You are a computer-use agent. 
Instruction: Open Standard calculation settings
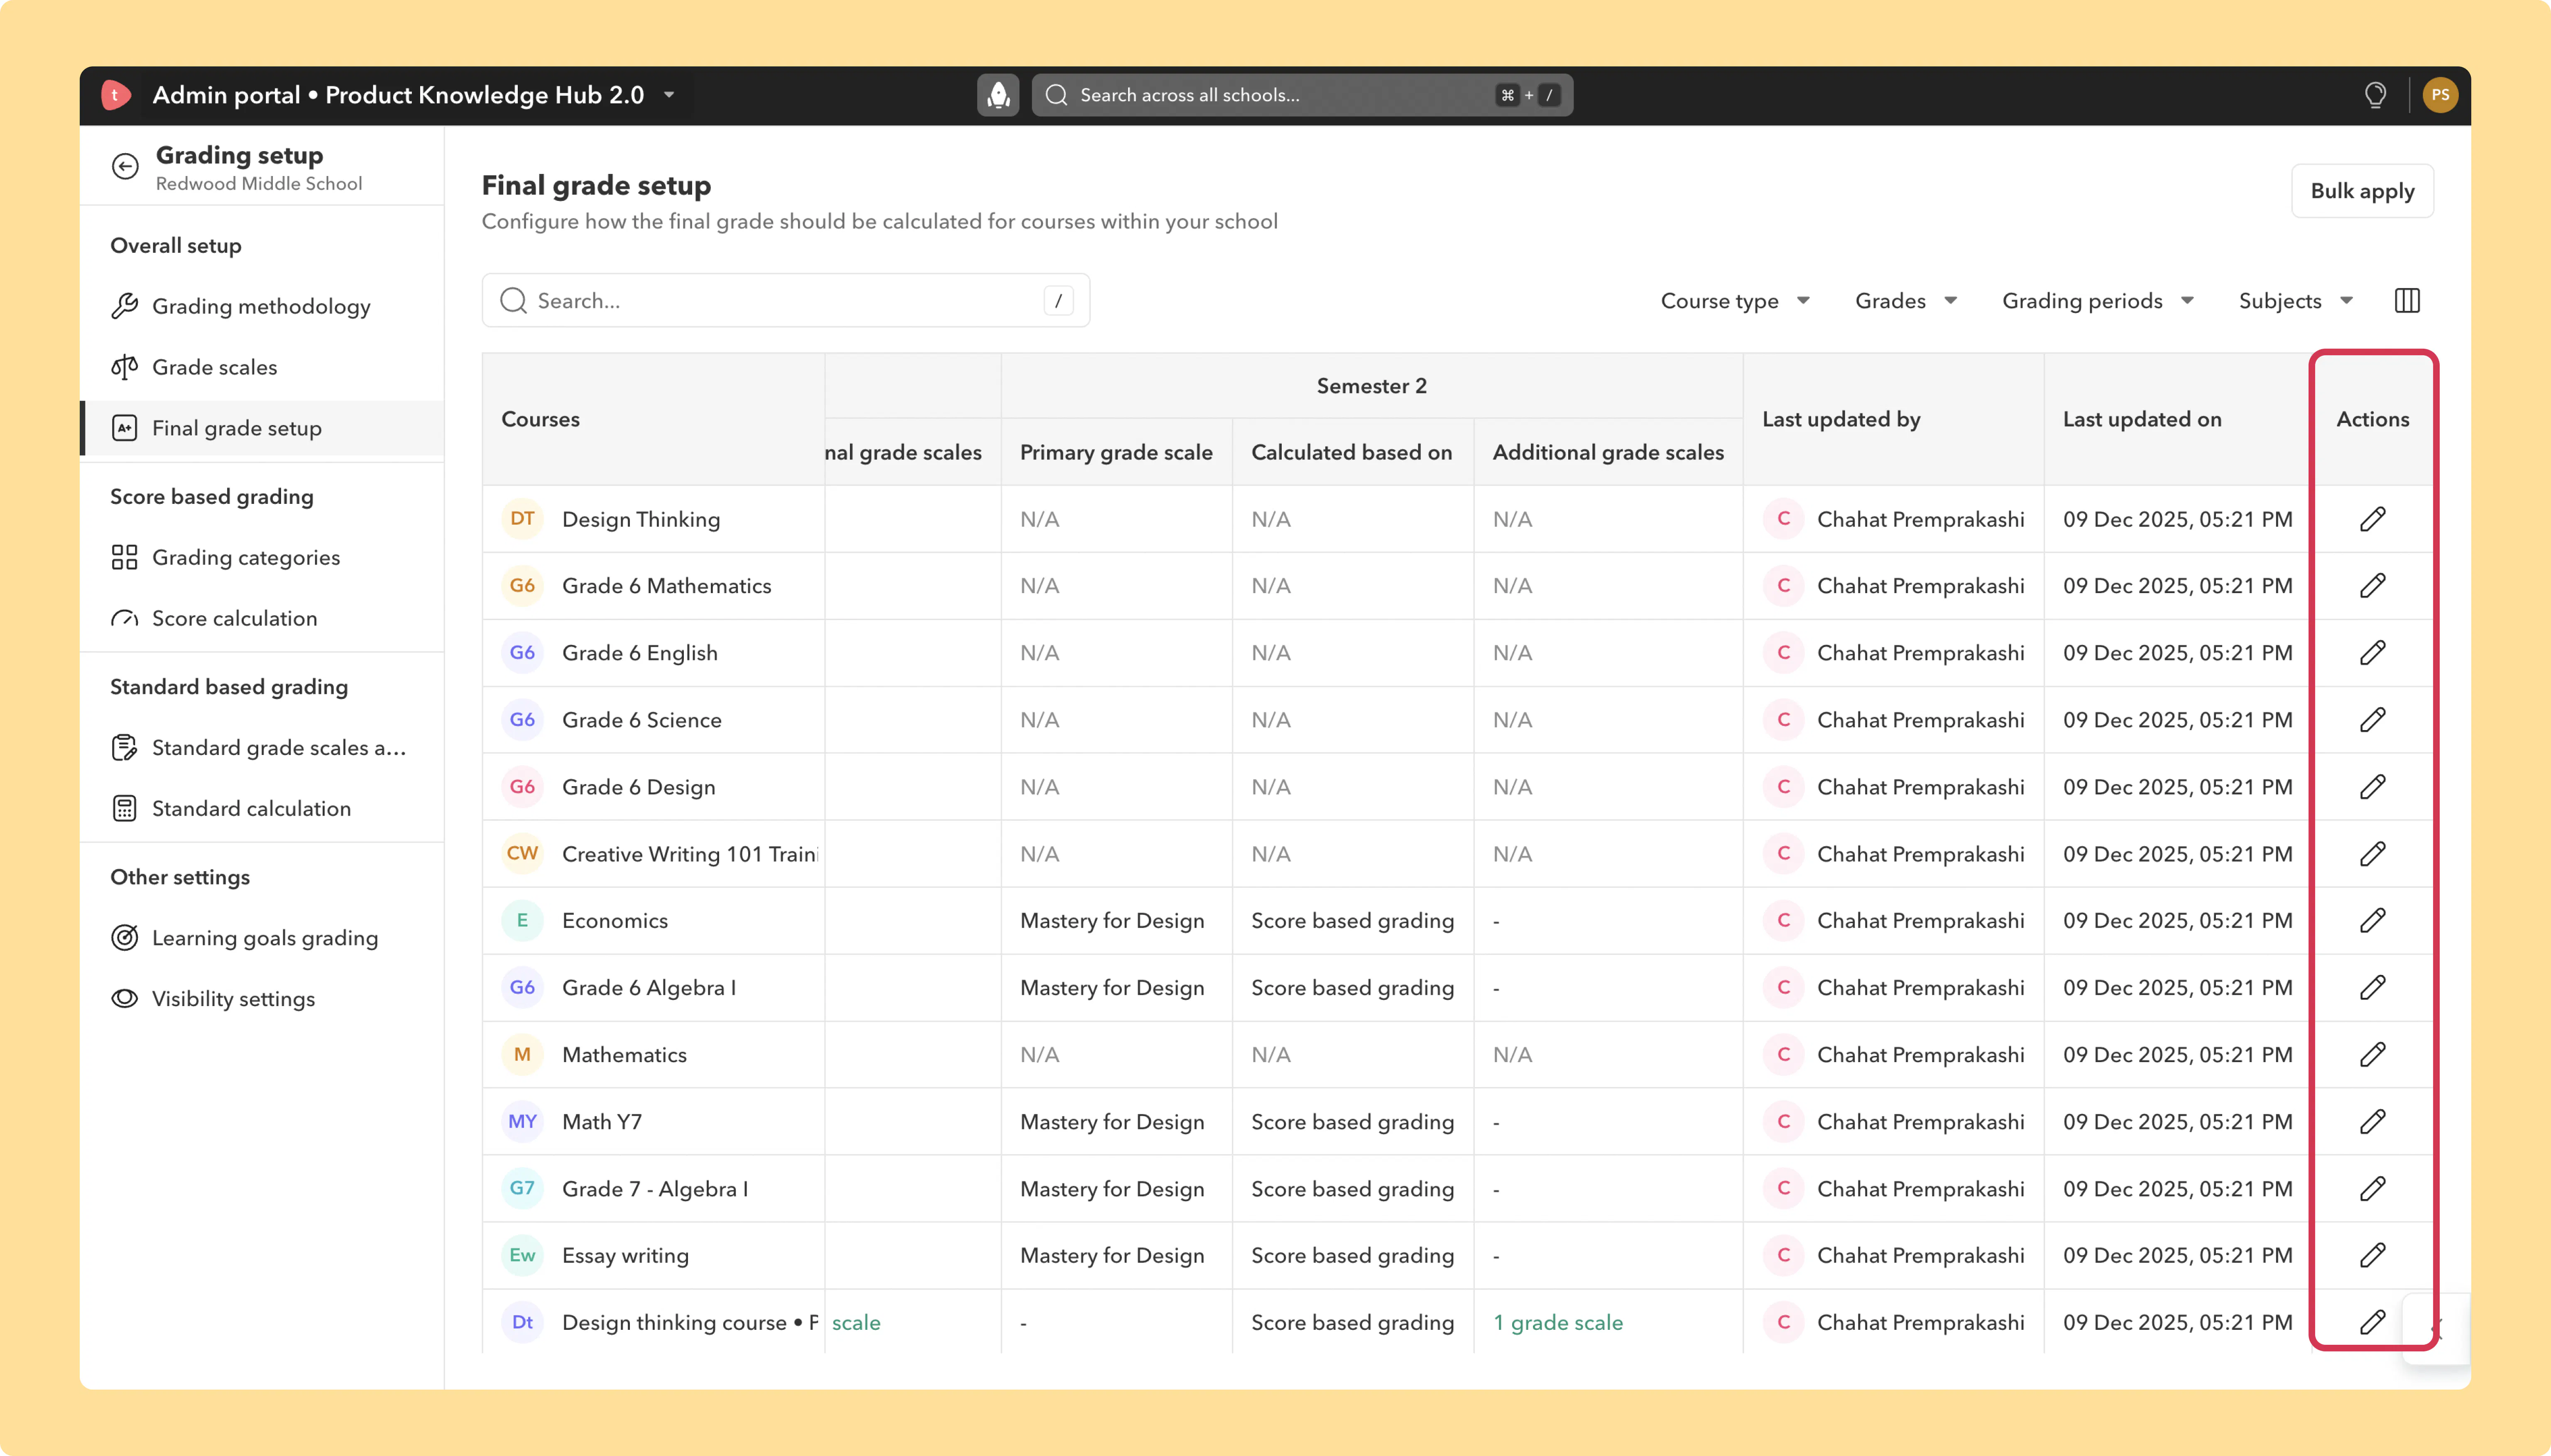pos(261,808)
